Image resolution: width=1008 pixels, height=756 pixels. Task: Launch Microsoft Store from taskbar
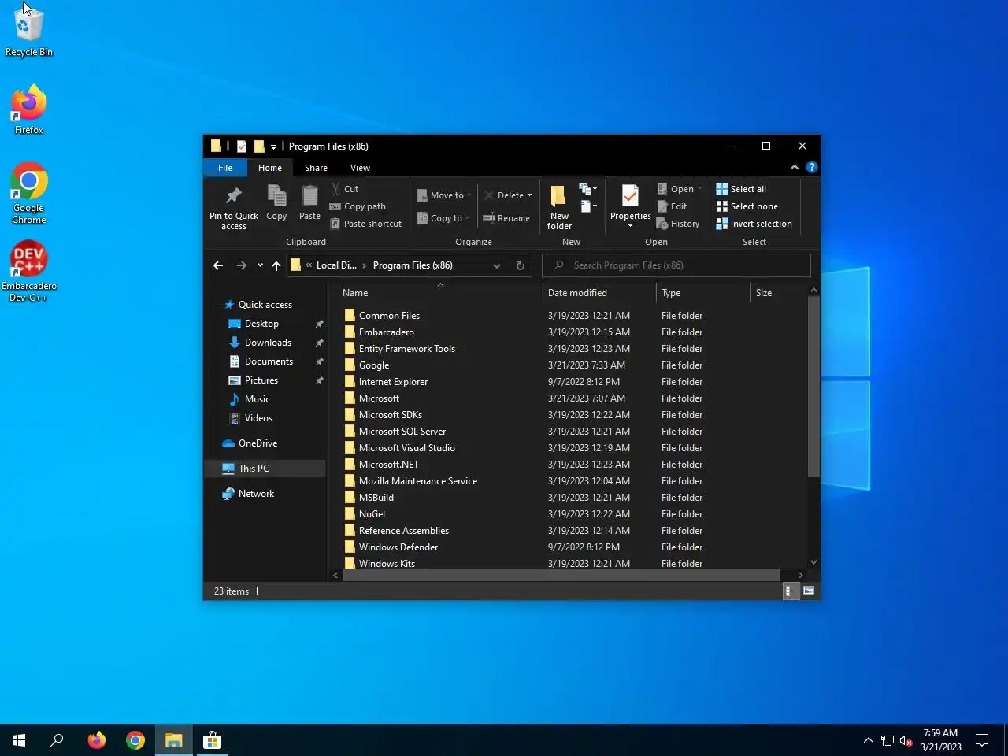click(x=212, y=740)
